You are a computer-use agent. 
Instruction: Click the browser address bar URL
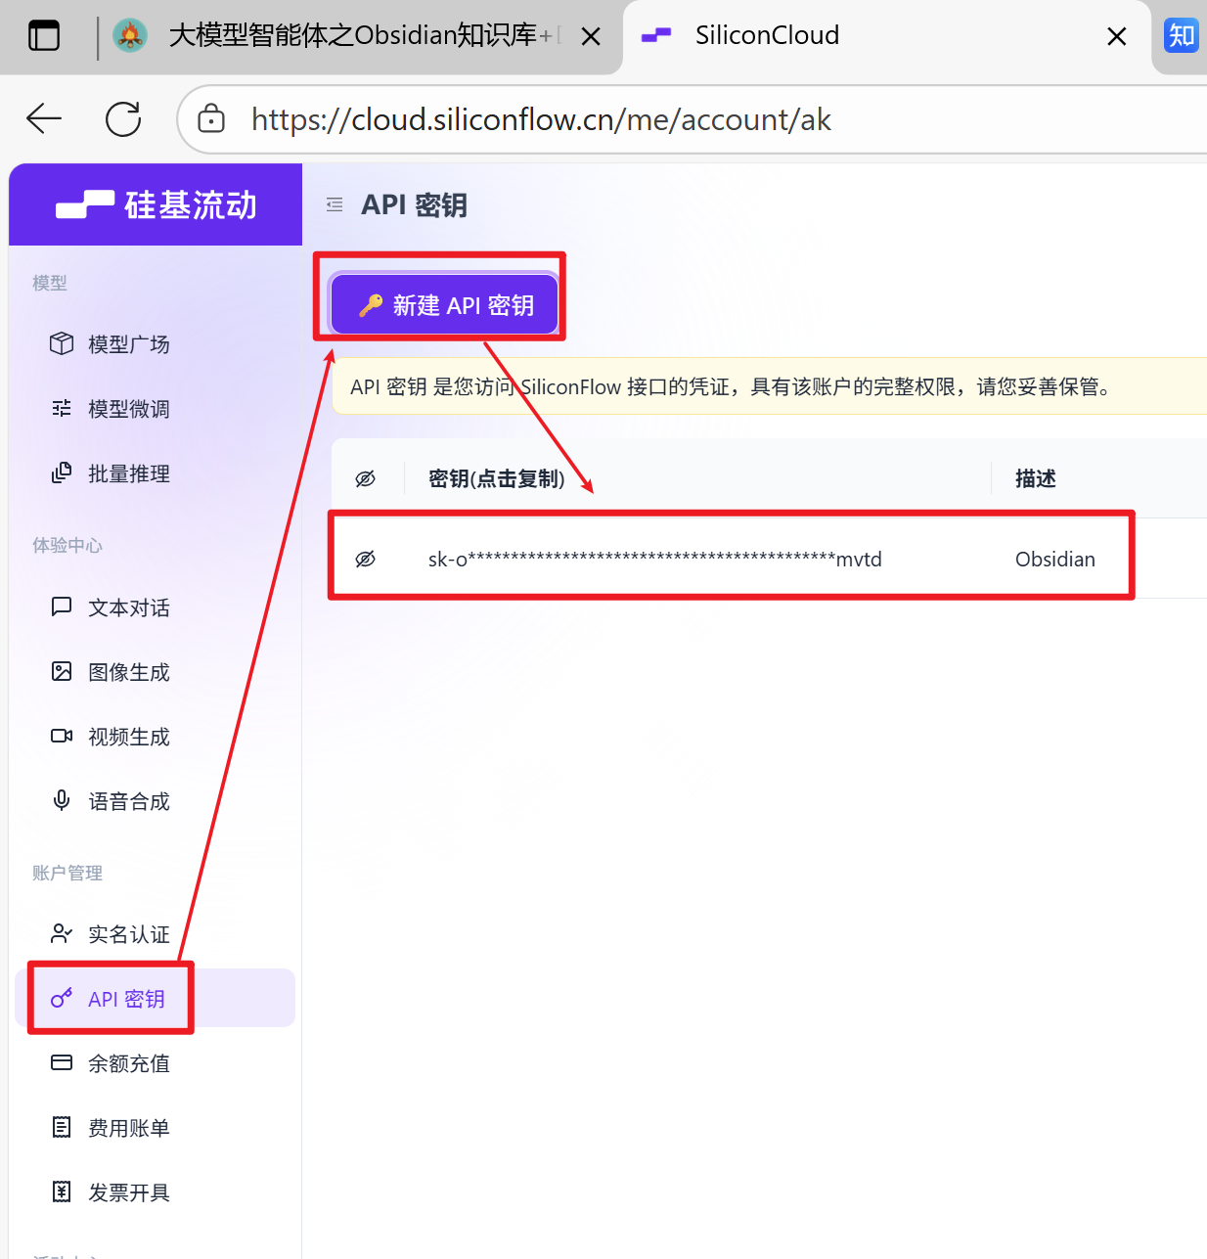tap(540, 119)
